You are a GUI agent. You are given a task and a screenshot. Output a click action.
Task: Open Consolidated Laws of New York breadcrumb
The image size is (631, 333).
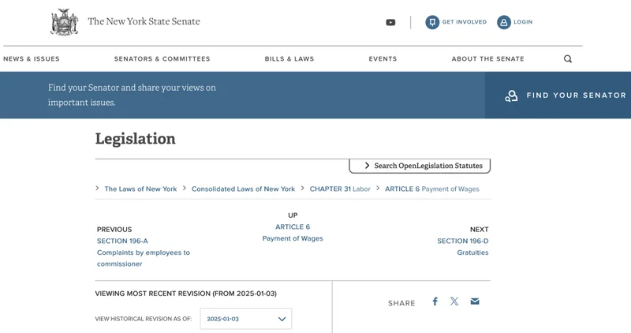tap(243, 189)
